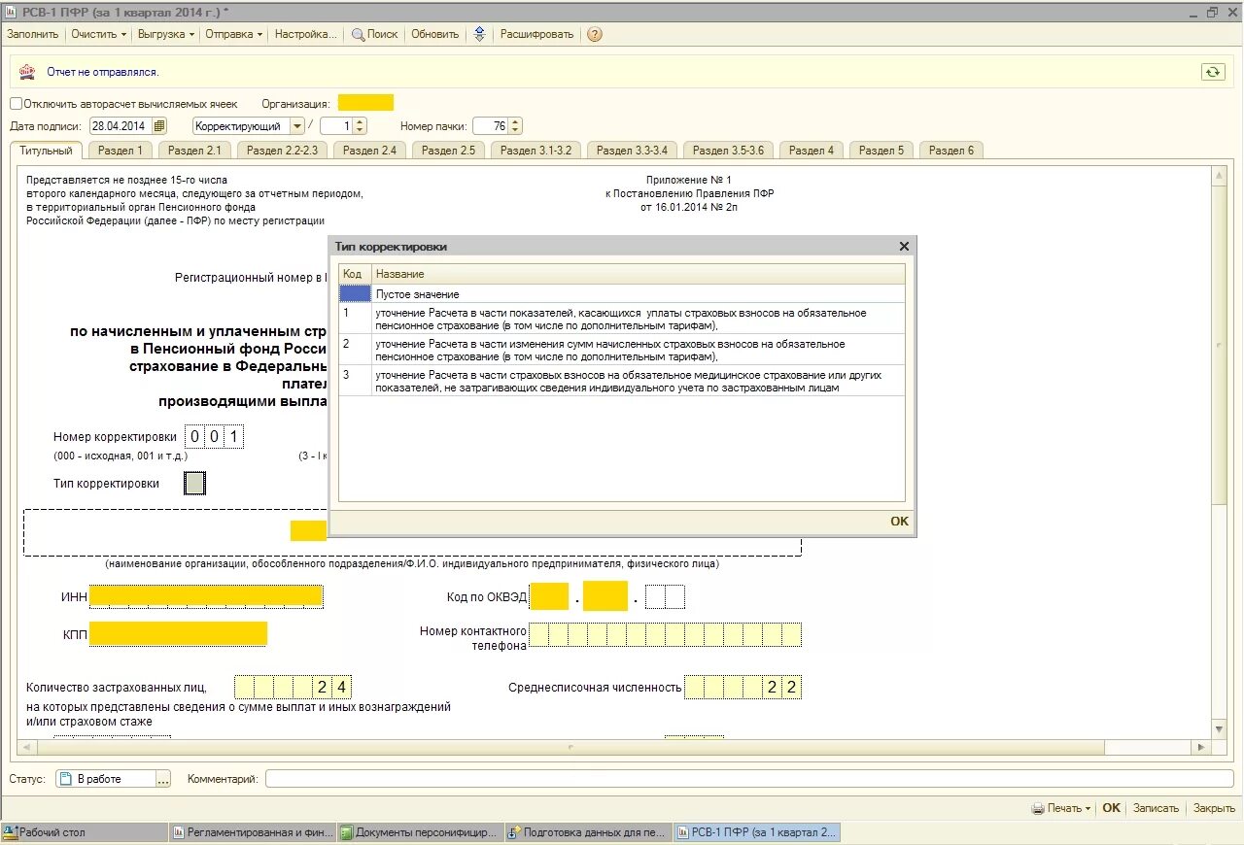This screenshot has height=845, width=1244.
Task: Click the Расшифровать toolbar button
Action: coord(536,34)
